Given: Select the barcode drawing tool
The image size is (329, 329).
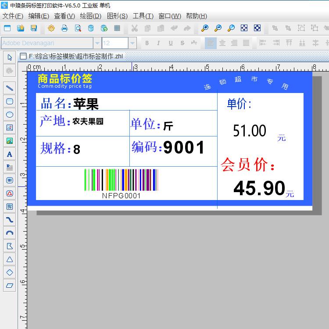Looking at the screenshot, I should (x=10, y=180).
